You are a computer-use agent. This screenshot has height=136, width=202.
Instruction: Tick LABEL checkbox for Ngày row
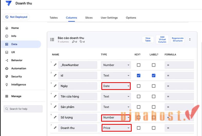coord(153,86)
